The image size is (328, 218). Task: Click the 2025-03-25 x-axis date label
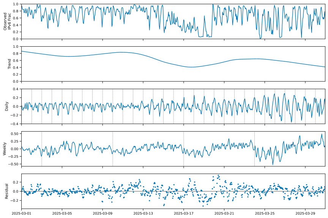pos(265,213)
